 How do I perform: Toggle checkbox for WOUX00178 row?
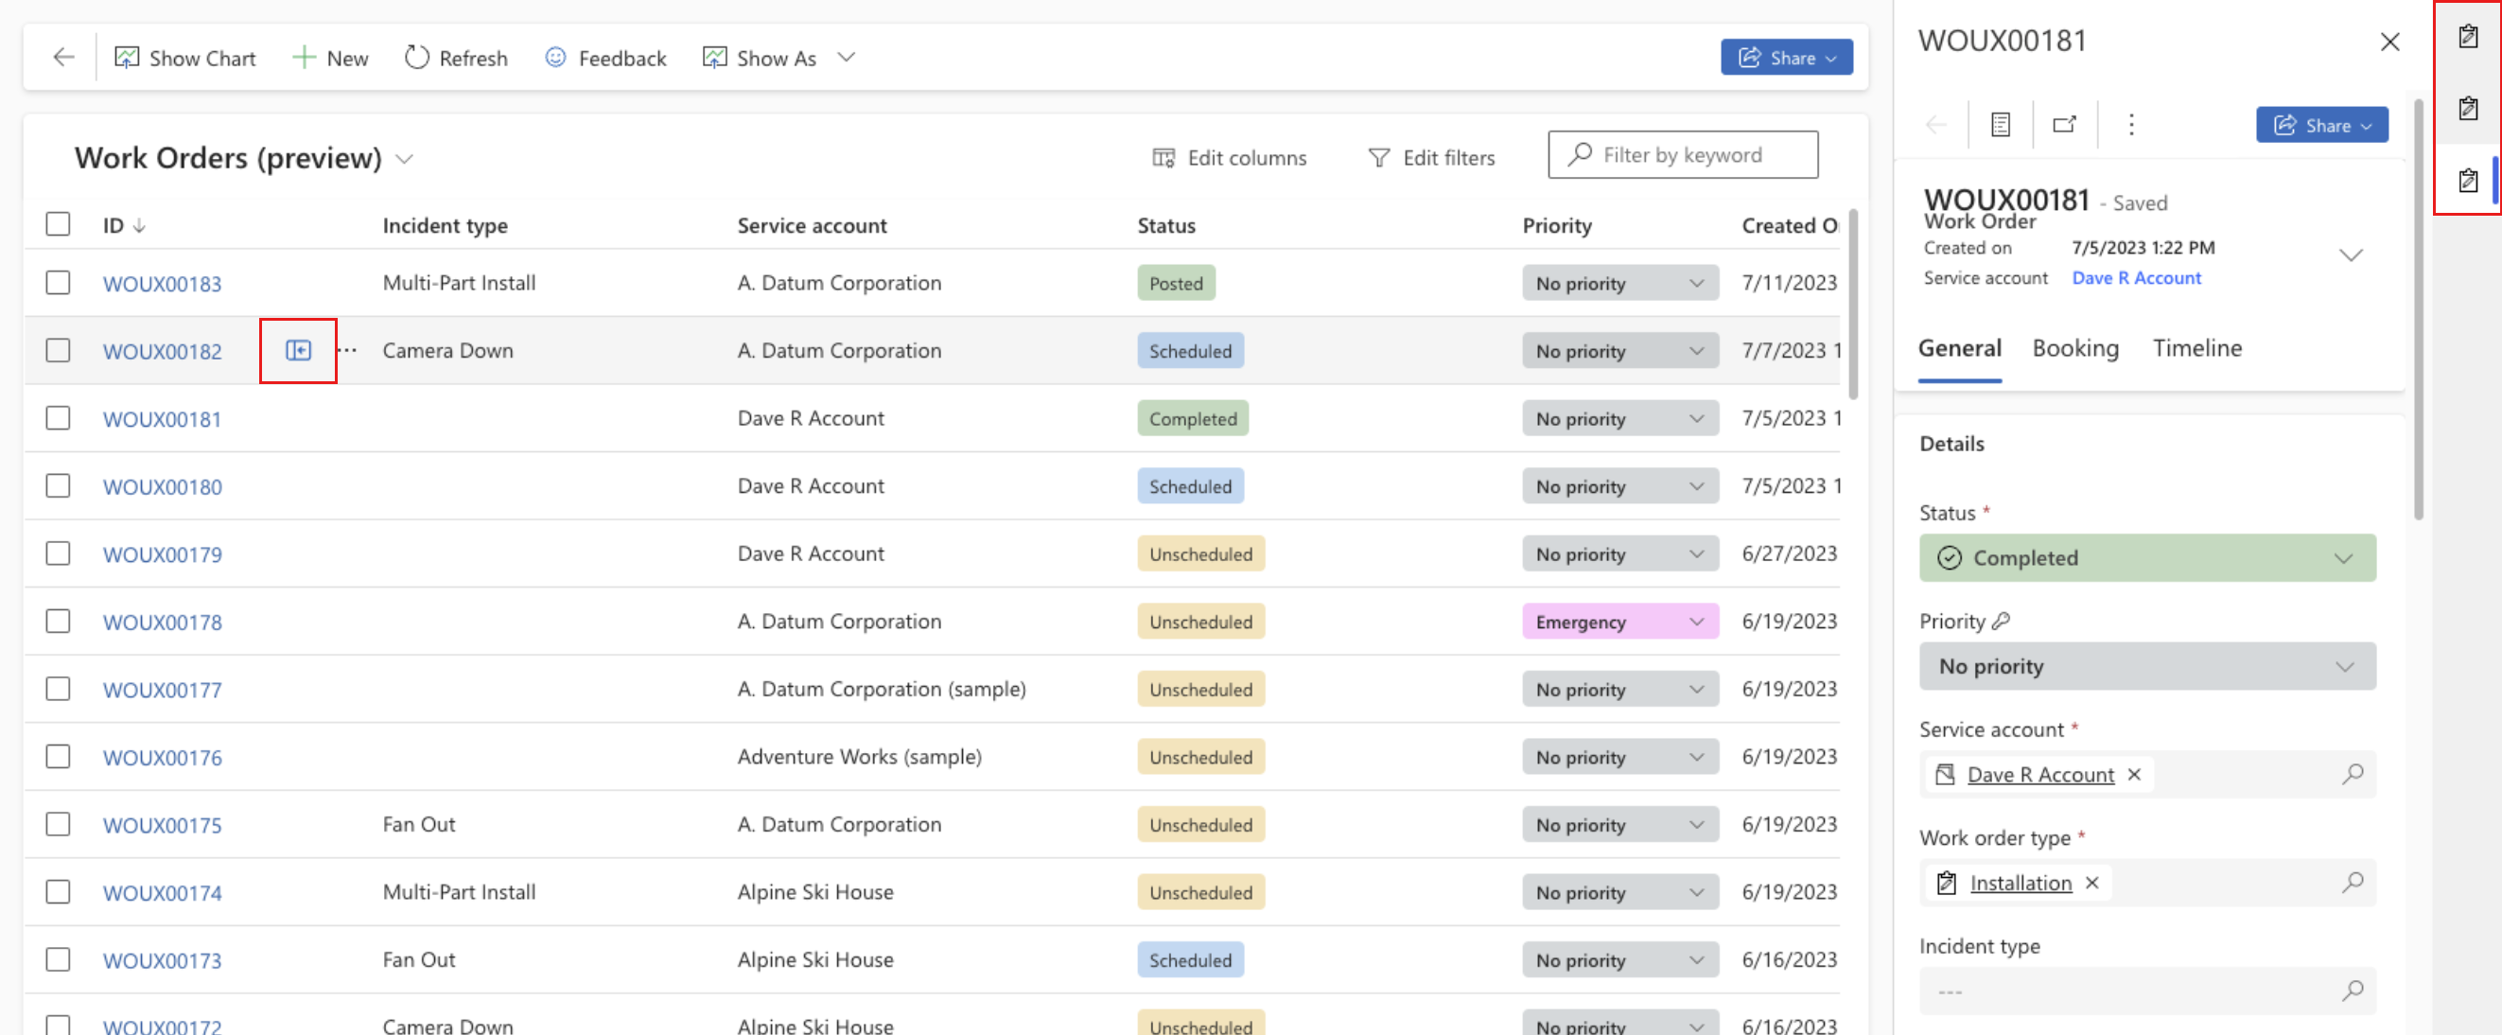pos(56,621)
